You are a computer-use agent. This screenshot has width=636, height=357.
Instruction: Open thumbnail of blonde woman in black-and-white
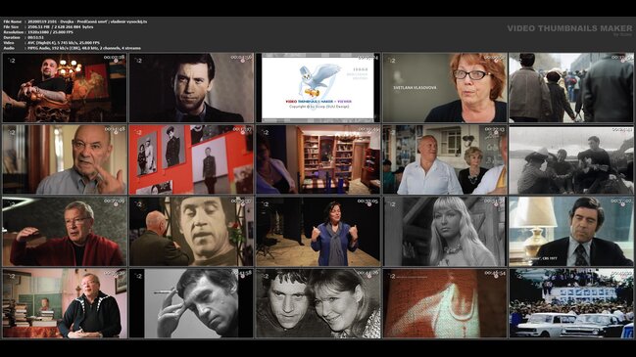pyautogui.click(x=445, y=232)
